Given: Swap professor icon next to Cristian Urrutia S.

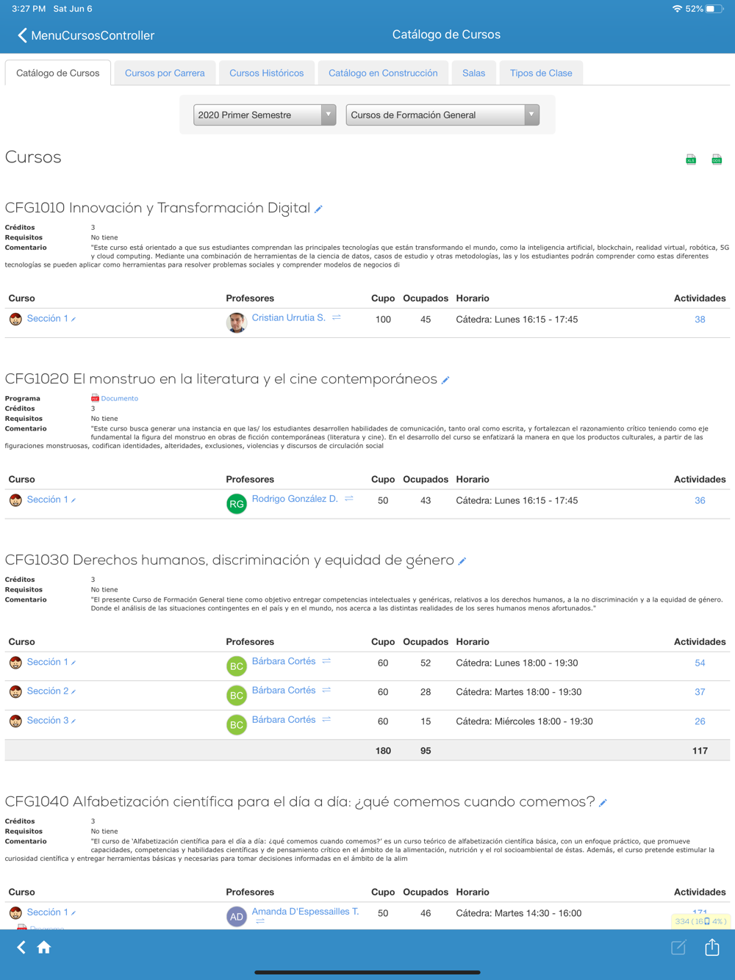Looking at the screenshot, I should click(x=337, y=318).
